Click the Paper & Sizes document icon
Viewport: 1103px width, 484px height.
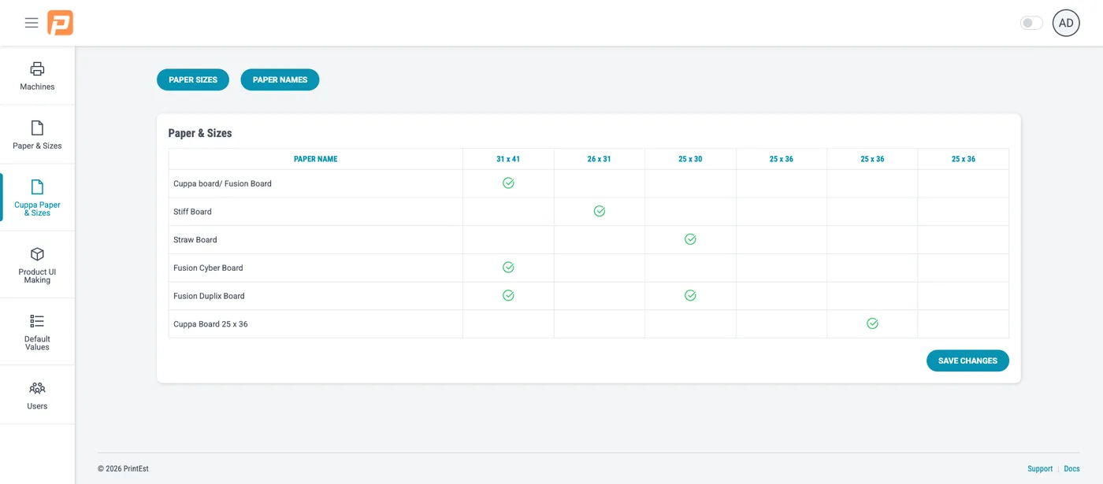[37, 127]
